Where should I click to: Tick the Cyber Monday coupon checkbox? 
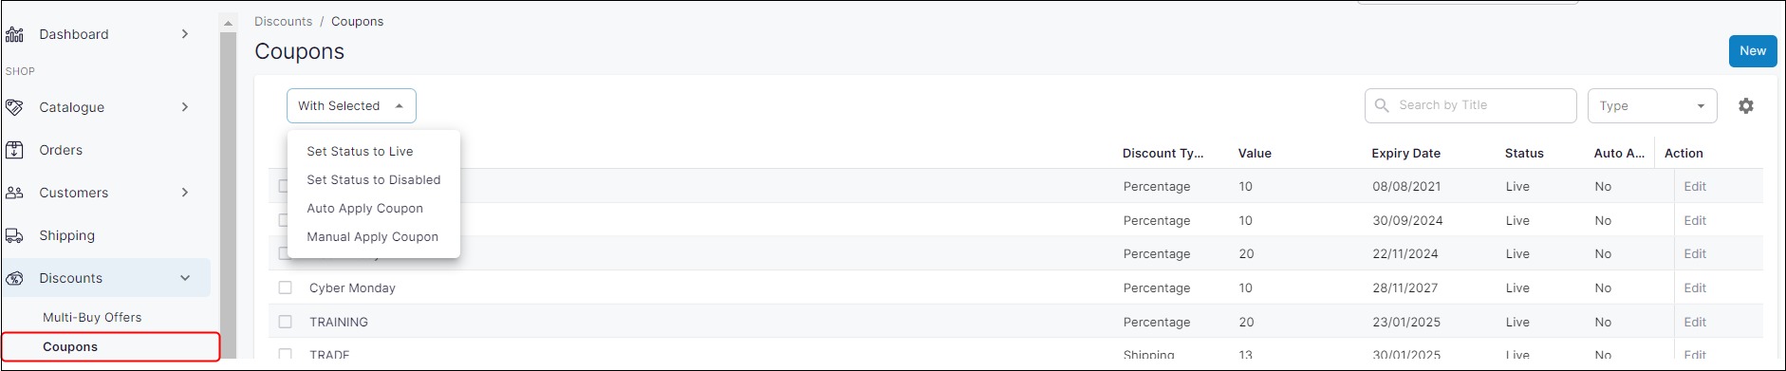point(285,288)
